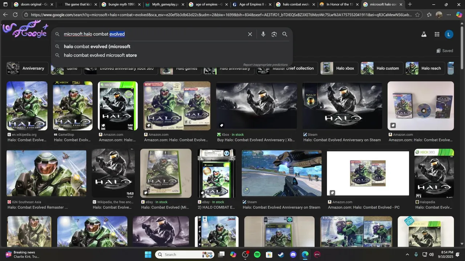
Task: Open eBay '2) HALO COMBAT E...' result link
Action: point(217,207)
